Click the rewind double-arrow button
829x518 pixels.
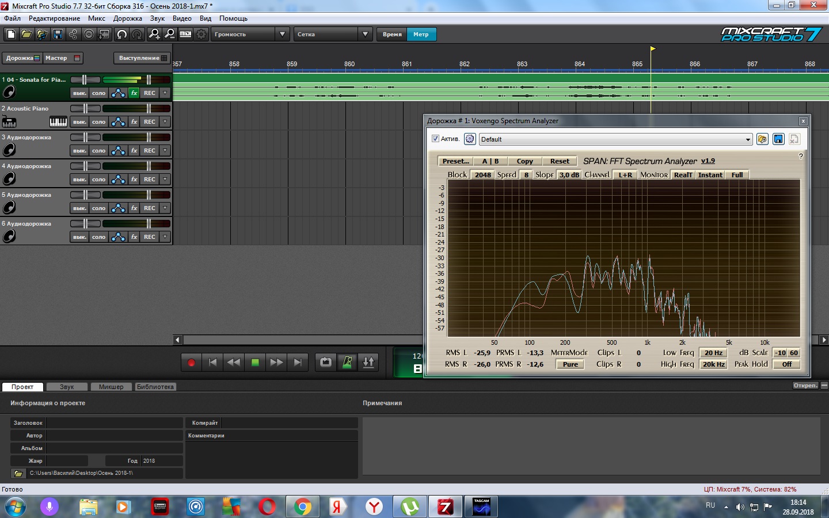click(x=234, y=363)
